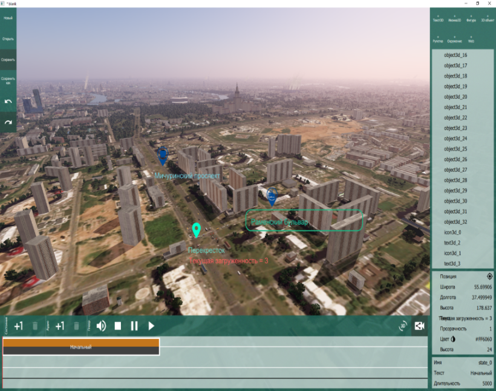The width and height of the screenshot is (496, 391).
Task: Select text3d_3 in the object list
Action: click(452, 264)
